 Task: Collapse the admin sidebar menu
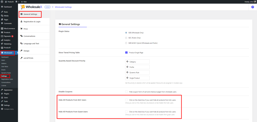(7, 109)
